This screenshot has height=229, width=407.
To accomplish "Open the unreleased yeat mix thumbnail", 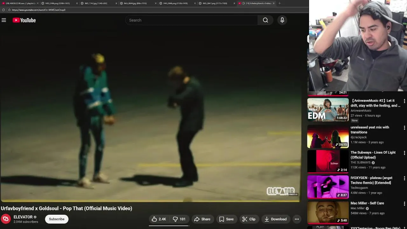I will click(x=328, y=136).
